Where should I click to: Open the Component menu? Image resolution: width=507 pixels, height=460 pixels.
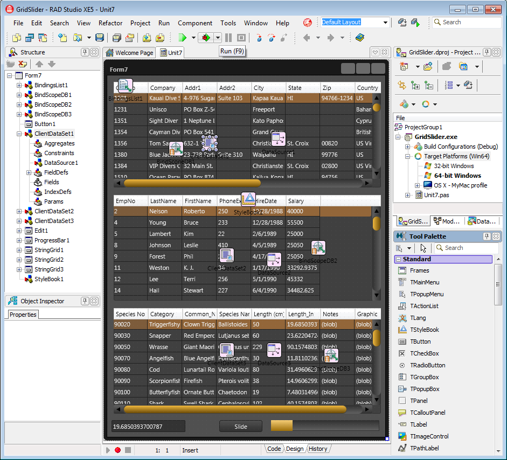(195, 23)
